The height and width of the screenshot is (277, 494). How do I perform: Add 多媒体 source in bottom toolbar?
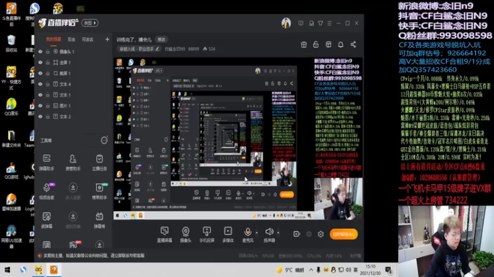coord(228,235)
